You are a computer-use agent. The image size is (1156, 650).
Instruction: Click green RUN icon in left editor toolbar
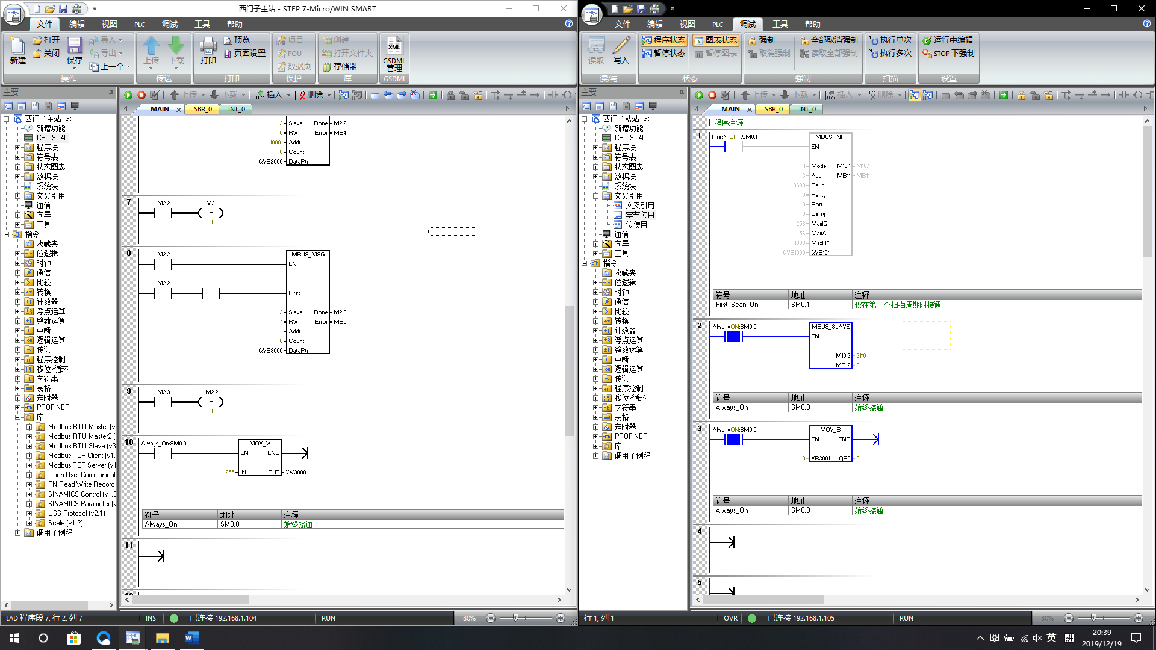tap(128, 95)
